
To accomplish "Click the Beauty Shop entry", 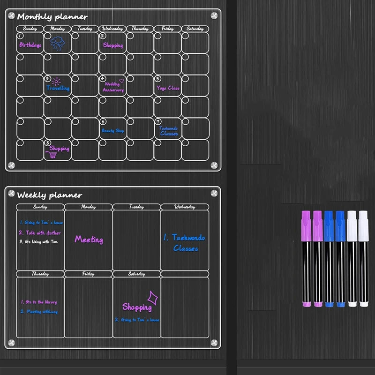I will coord(112,131).
